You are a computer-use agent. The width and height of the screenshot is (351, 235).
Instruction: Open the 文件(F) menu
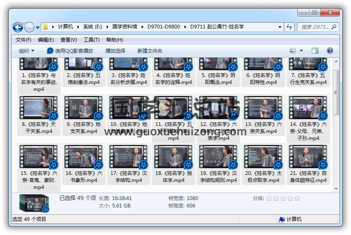point(23,40)
